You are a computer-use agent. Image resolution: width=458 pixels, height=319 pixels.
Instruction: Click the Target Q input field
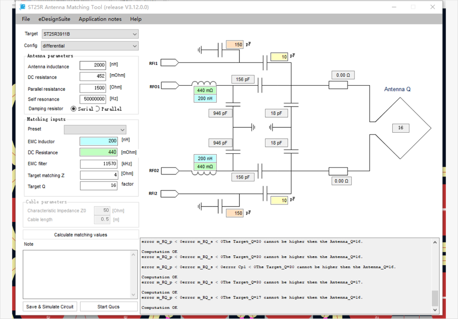click(x=99, y=186)
